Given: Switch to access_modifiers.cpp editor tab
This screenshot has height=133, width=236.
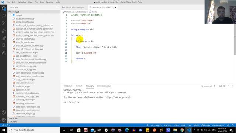Looking at the screenshot, I should (74, 7).
